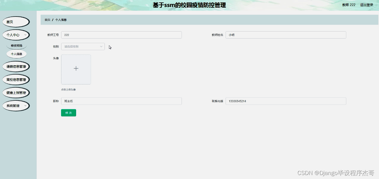Open the 修改密码 submenu item

point(17,46)
